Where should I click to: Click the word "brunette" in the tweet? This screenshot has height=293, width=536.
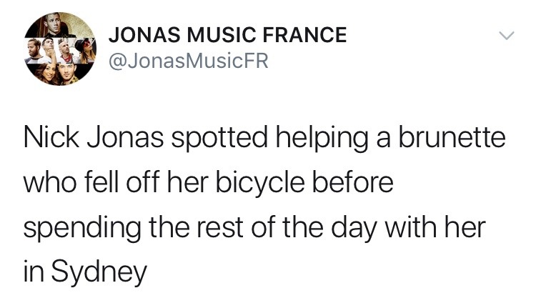coord(454,139)
